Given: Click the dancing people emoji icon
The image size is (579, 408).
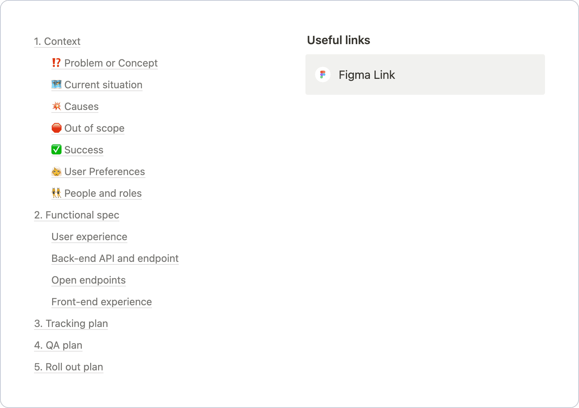Looking at the screenshot, I should coord(56,193).
